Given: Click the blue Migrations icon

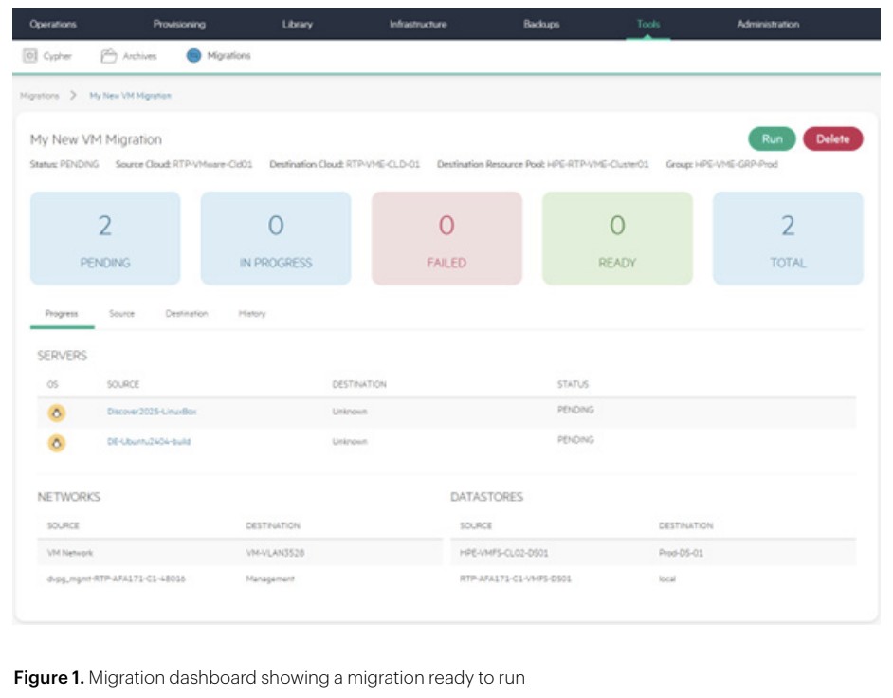Looking at the screenshot, I should (x=193, y=56).
